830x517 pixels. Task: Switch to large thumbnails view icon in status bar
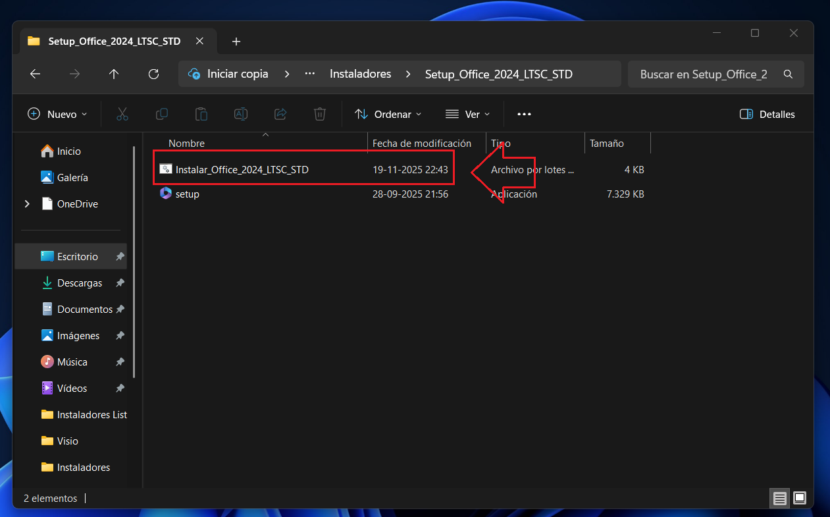tap(799, 499)
